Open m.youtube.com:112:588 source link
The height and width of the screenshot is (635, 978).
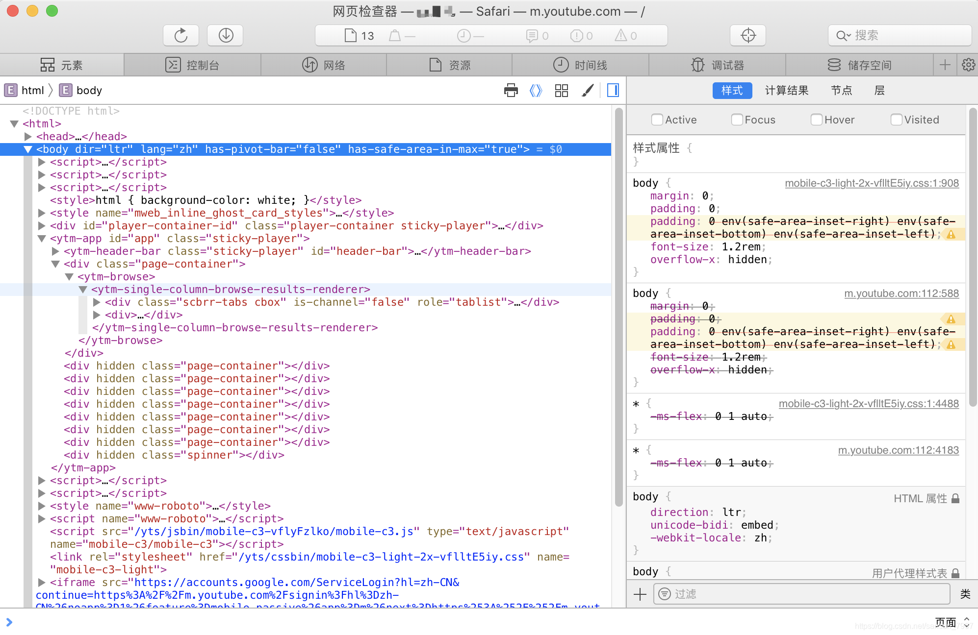(x=901, y=293)
